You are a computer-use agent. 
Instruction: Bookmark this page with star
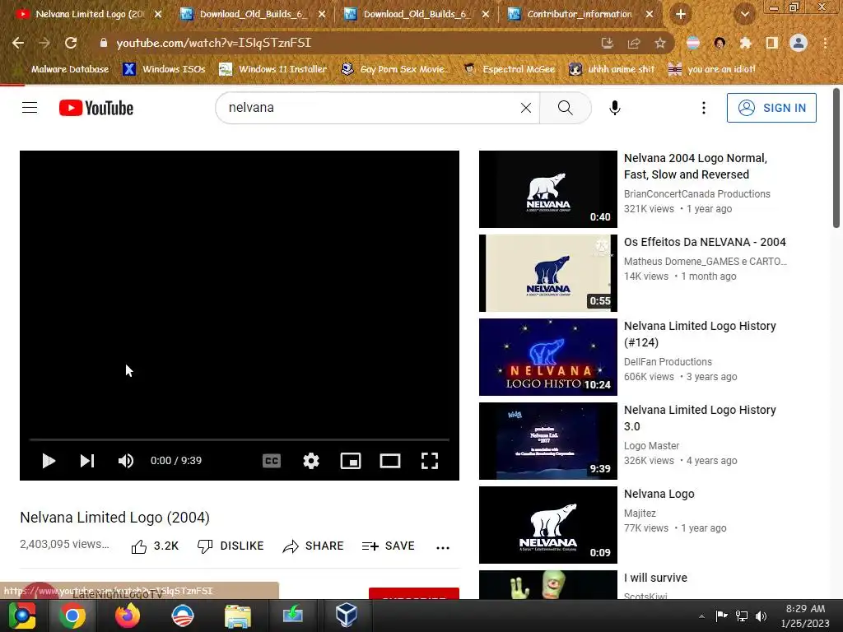click(659, 43)
